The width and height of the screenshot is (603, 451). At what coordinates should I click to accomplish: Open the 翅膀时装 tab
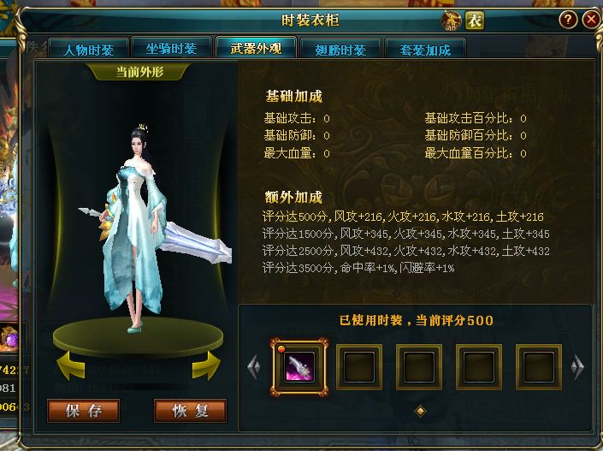click(x=340, y=49)
